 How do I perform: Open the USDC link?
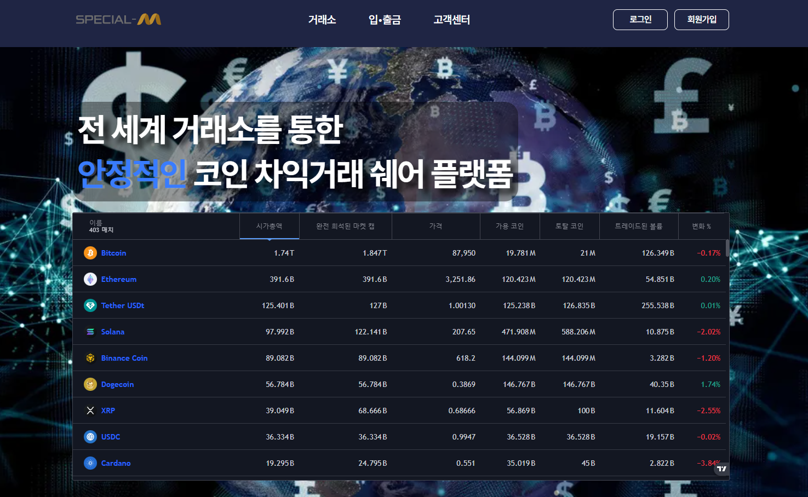coord(111,437)
